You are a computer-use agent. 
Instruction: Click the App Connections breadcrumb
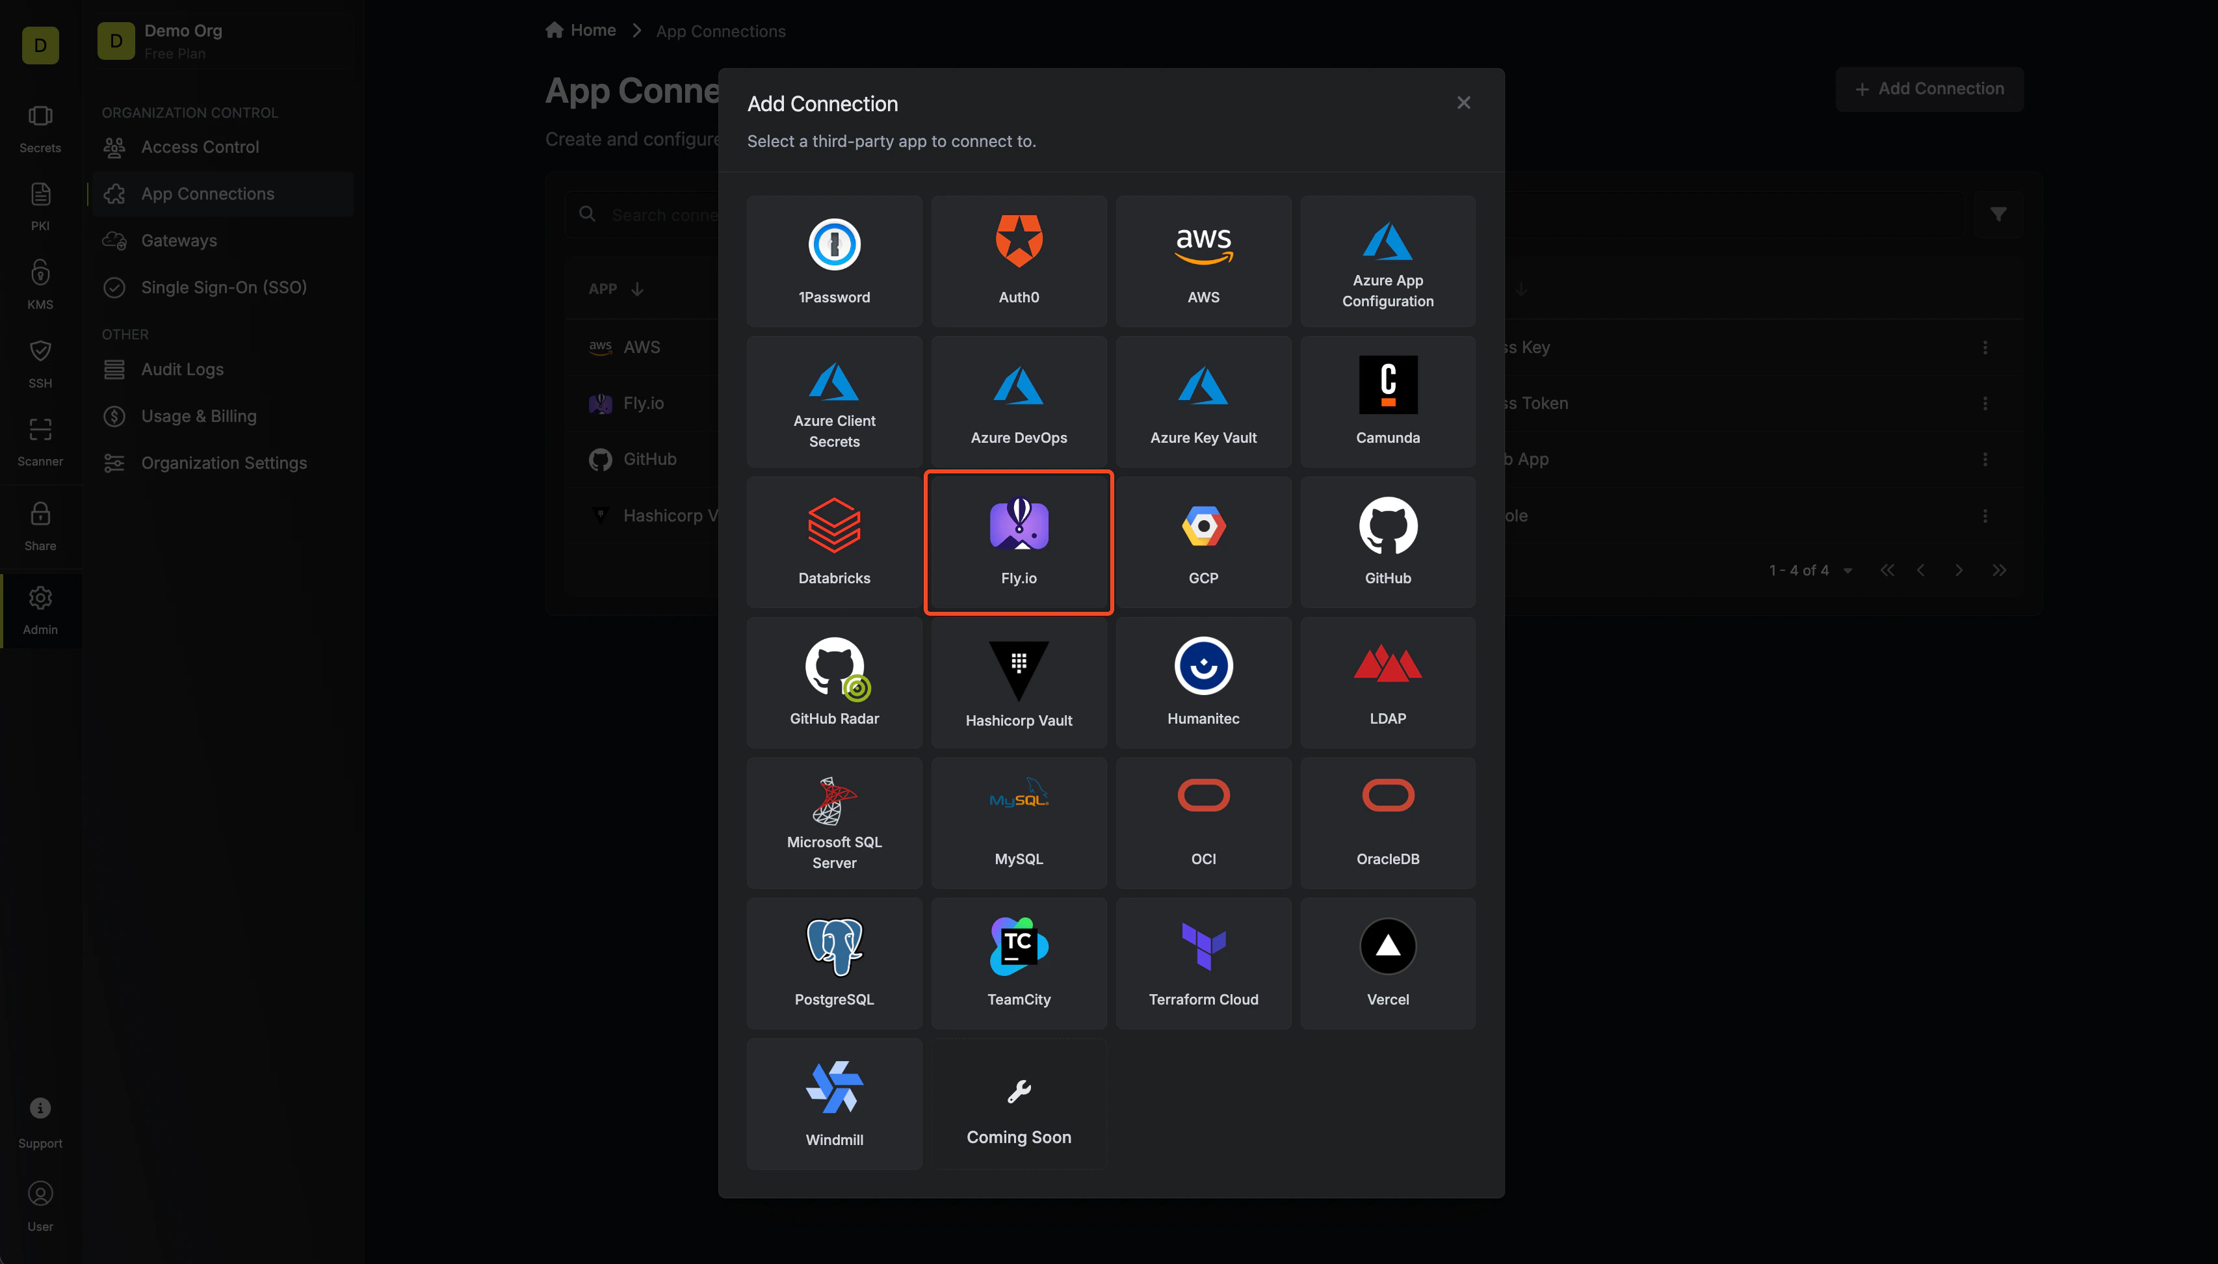point(720,31)
